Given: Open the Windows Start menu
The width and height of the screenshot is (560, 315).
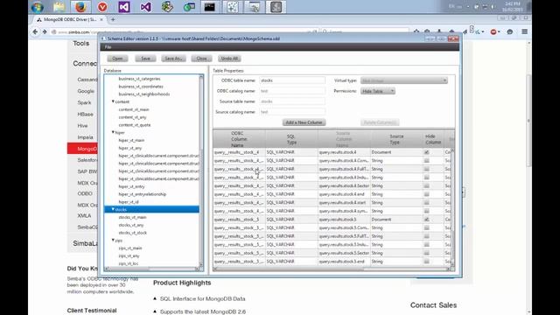Looking at the screenshot, I should (37, 7).
